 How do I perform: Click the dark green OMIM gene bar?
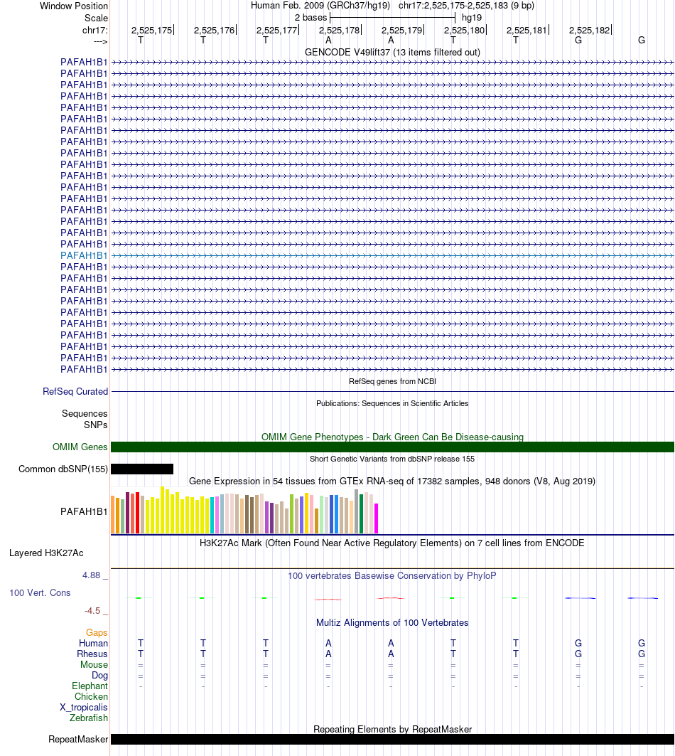(392, 447)
